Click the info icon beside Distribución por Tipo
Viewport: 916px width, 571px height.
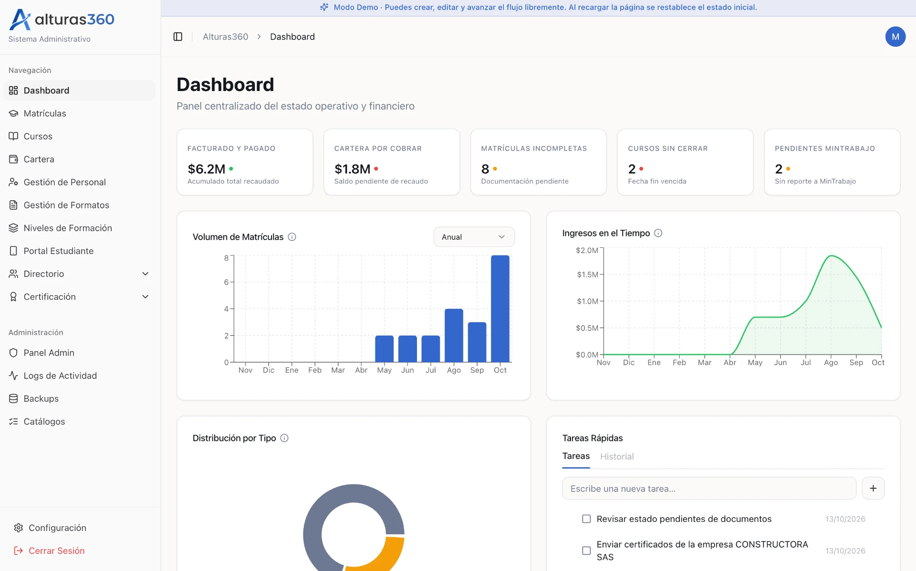(284, 438)
